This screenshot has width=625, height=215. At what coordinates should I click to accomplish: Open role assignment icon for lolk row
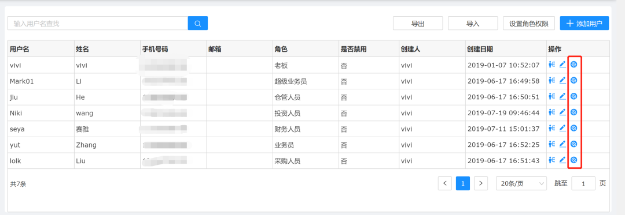(552, 160)
